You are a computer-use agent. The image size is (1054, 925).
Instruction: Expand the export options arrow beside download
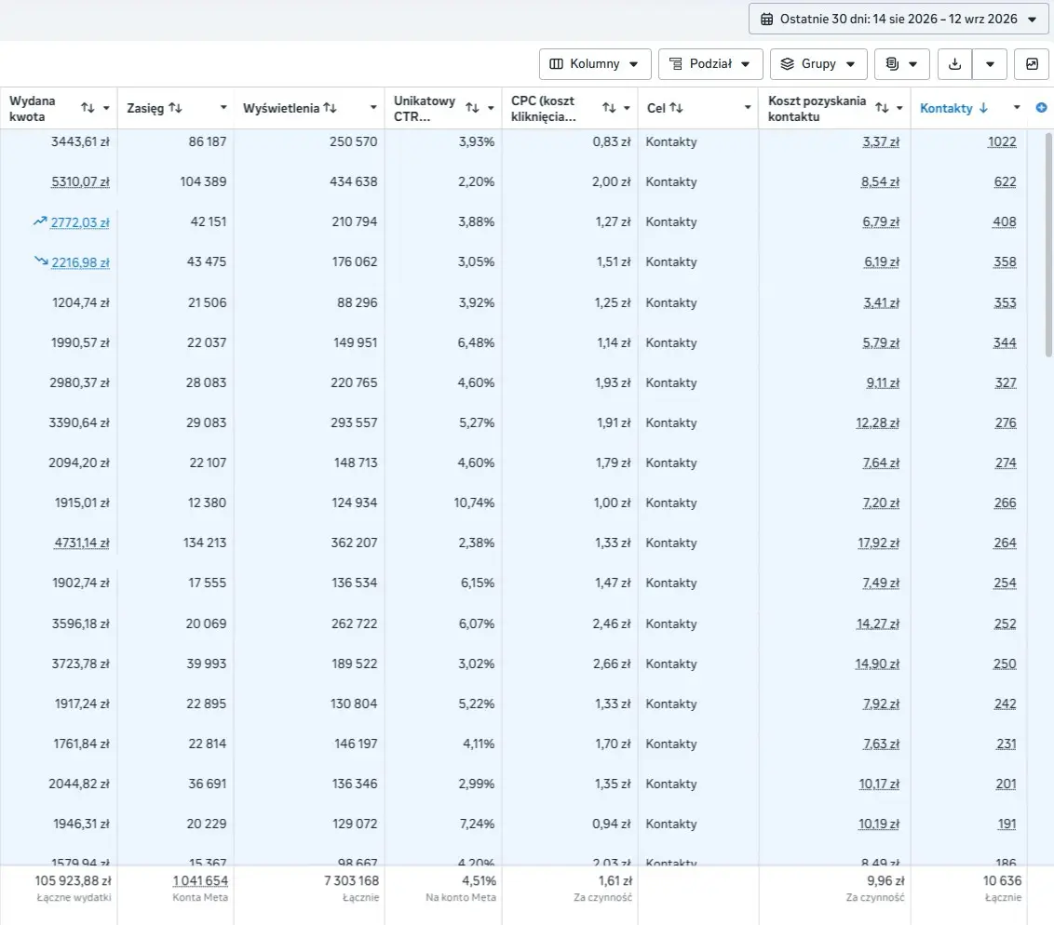pyautogui.click(x=990, y=64)
